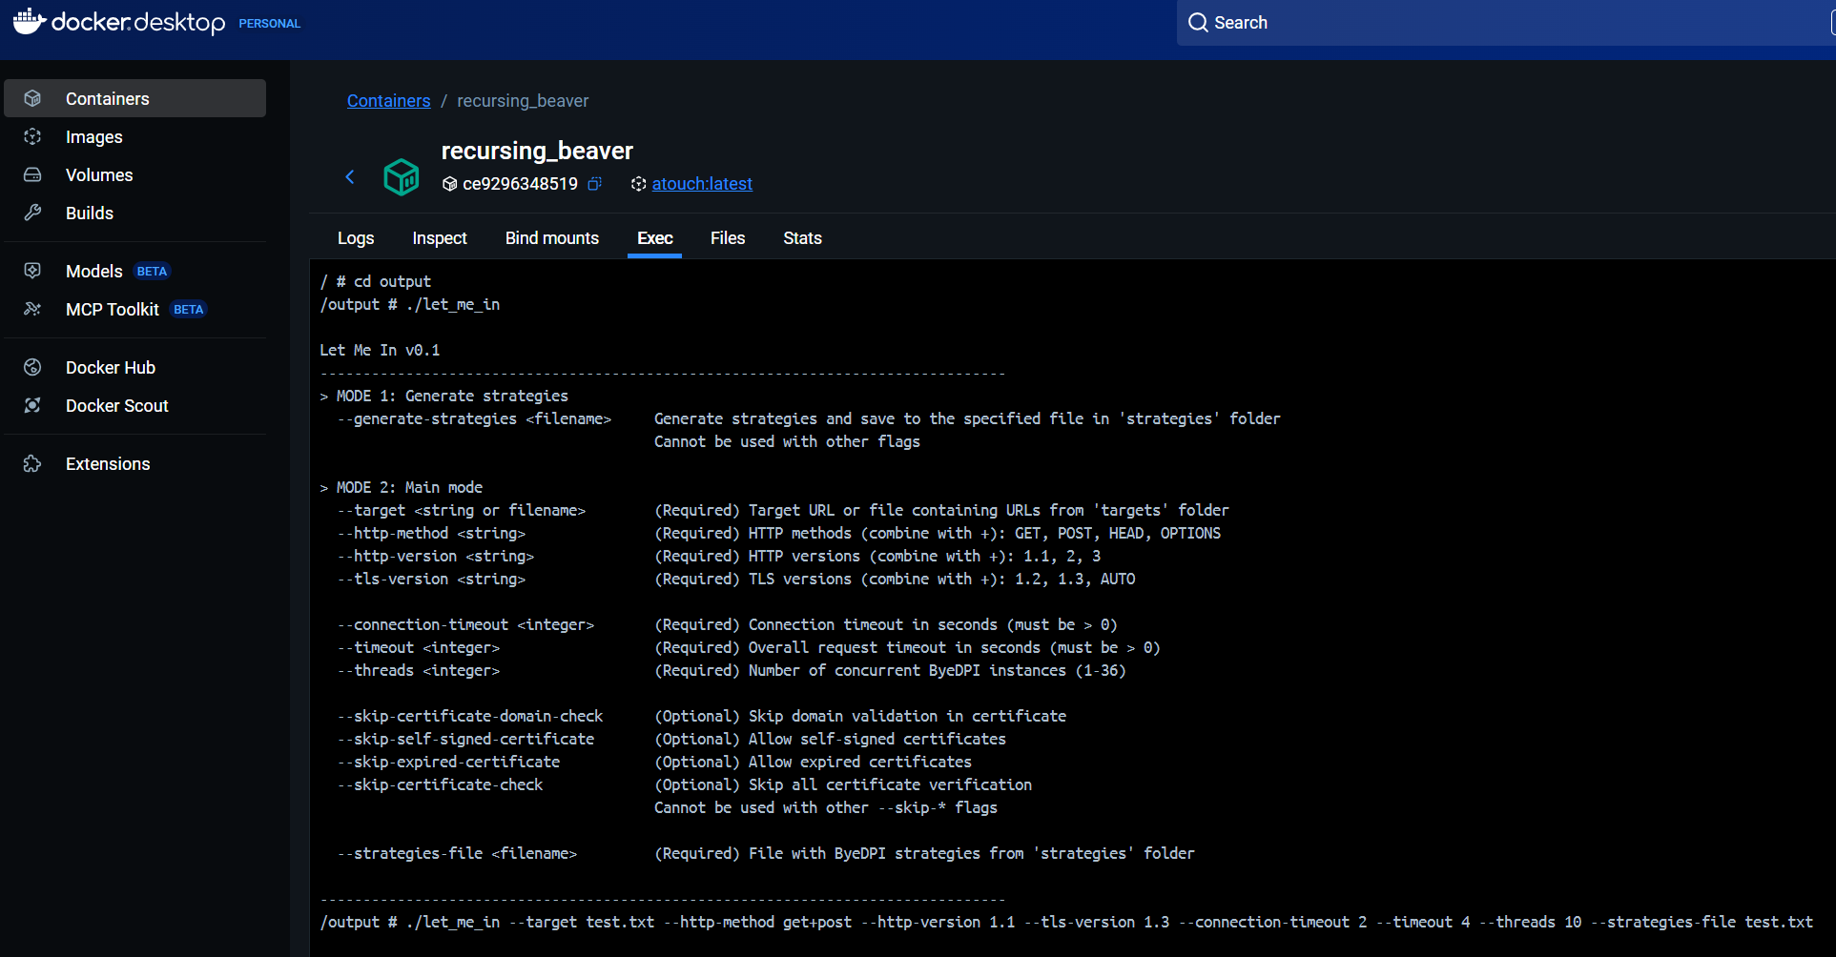Click the Extensions puzzle icon

tap(32, 463)
